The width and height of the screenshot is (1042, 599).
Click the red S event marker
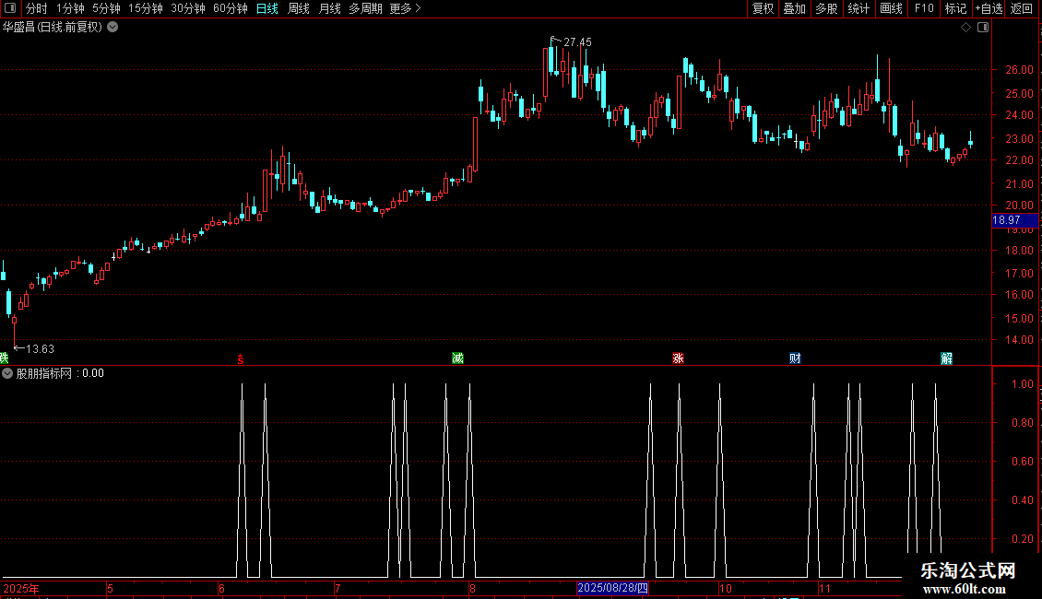241,359
